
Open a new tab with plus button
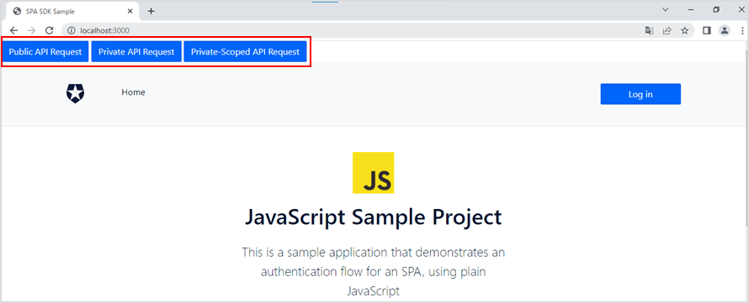[151, 11]
